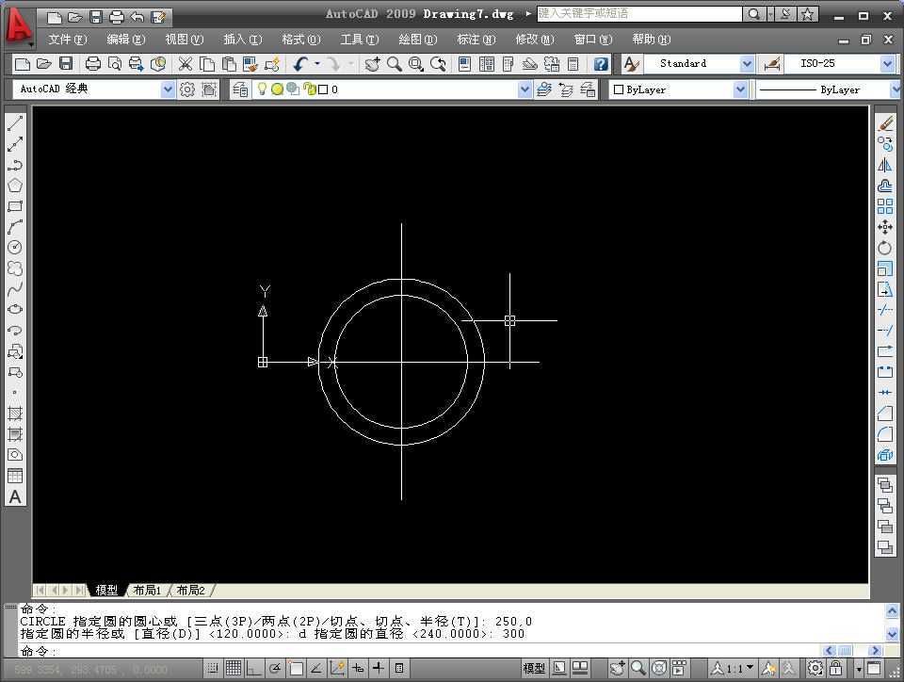Select the Erase tool

click(885, 123)
